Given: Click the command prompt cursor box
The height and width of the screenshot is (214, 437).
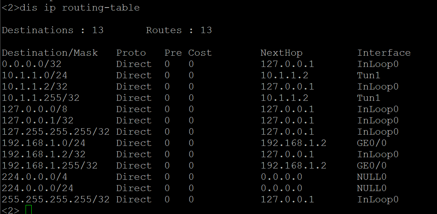Looking at the screenshot, I should tap(29, 210).
